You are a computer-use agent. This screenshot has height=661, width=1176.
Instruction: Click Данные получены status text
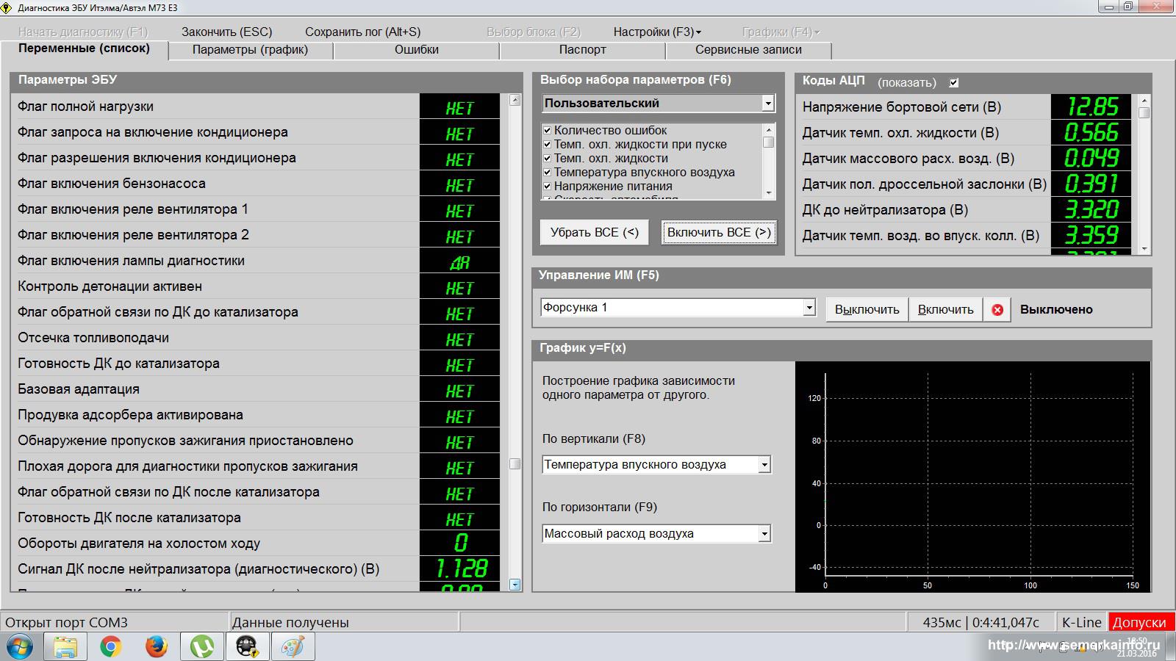click(290, 622)
